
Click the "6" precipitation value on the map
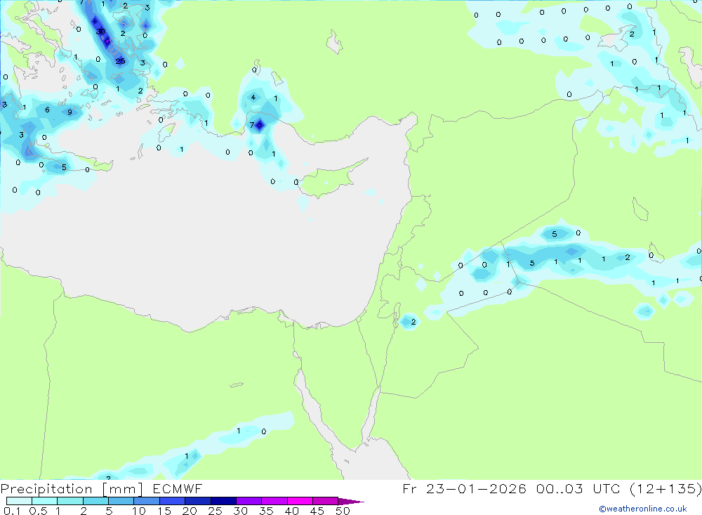coord(47,110)
